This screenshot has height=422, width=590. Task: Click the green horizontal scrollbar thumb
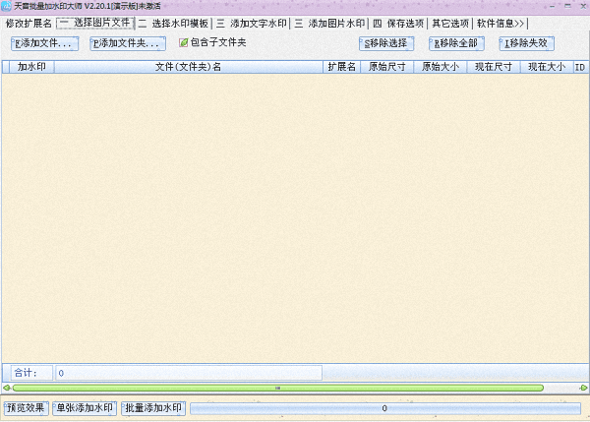pyautogui.click(x=277, y=388)
